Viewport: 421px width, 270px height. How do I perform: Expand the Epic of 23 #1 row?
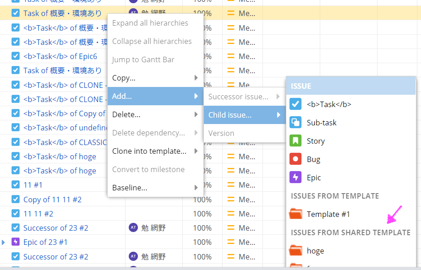[x=4, y=242]
